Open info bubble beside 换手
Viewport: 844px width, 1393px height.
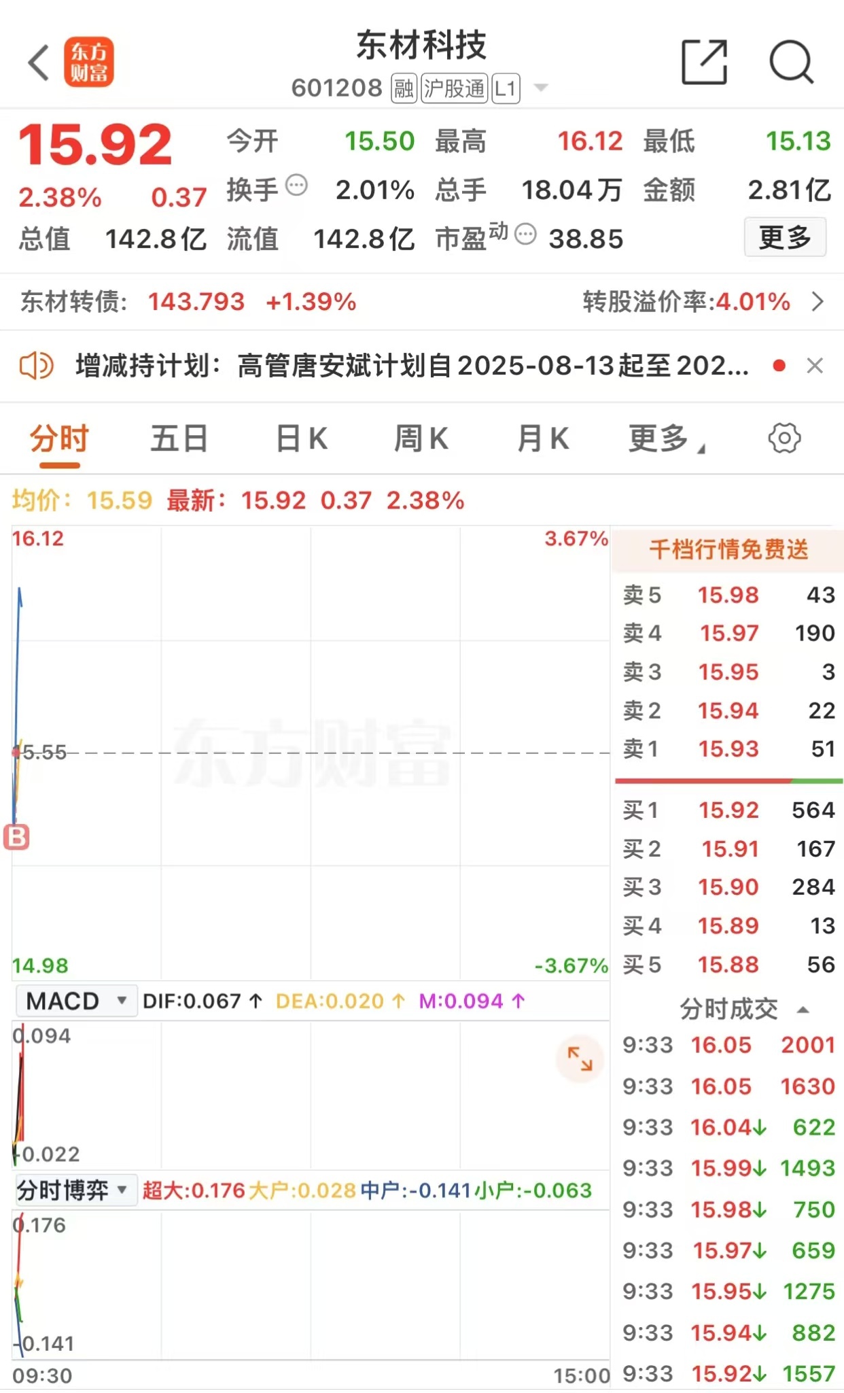tap(296, 185)
